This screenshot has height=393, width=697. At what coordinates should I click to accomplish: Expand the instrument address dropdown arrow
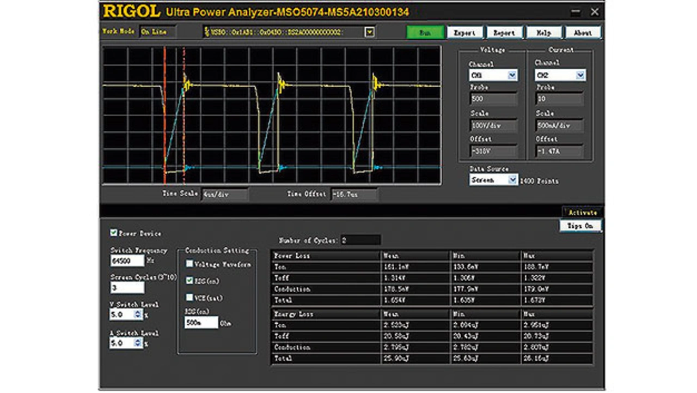coord(370,32)
